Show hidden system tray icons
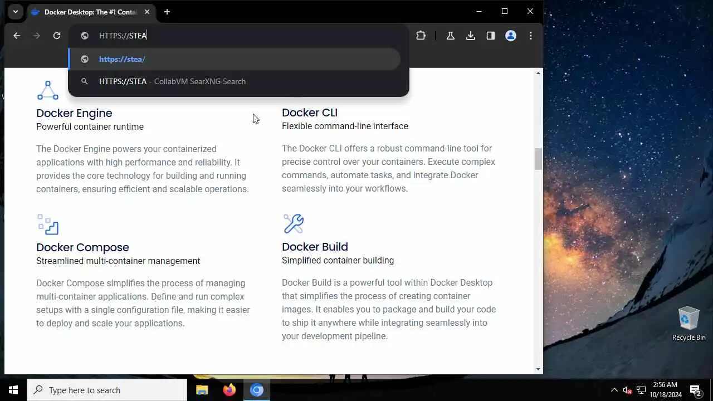Screen dimensions: 713x401 pos(614,390)
